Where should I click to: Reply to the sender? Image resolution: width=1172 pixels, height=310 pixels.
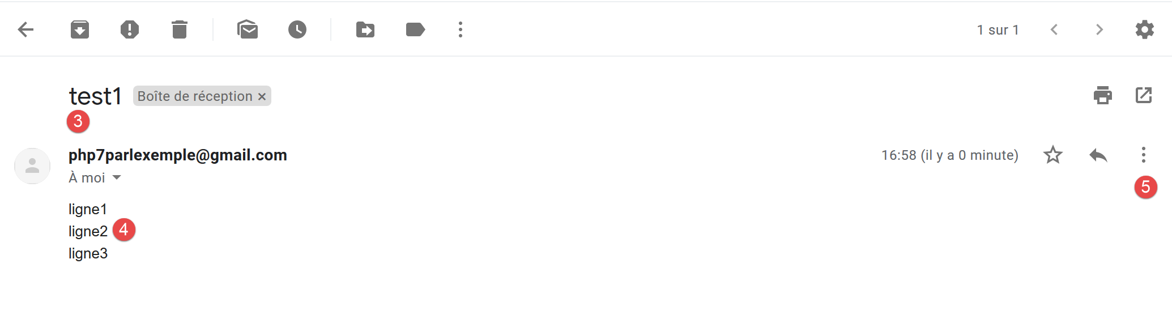tap(1098, 155)
